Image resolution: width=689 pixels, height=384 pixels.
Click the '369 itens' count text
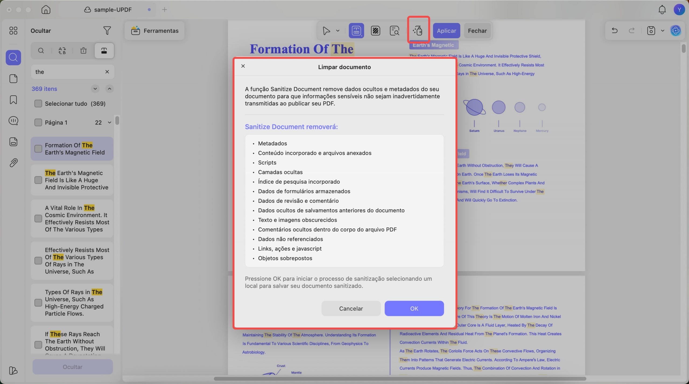click(x=44, y=89)
